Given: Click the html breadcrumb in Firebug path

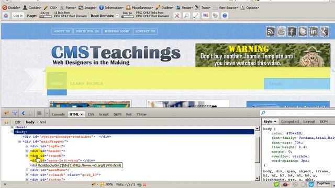Looking at the screenshot, I should click(43, 122).
